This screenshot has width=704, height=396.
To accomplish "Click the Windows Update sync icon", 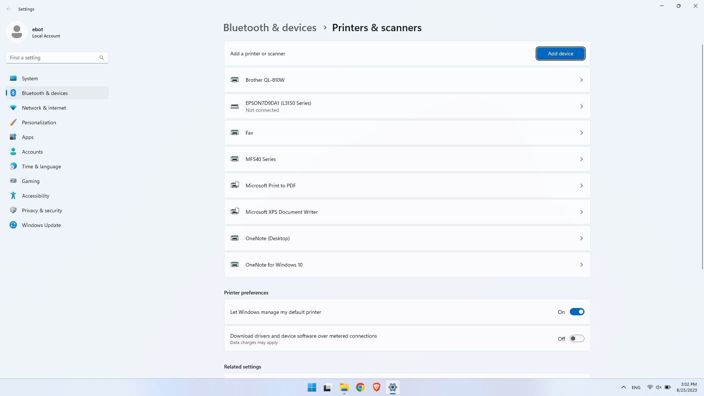I will (13, 225).
